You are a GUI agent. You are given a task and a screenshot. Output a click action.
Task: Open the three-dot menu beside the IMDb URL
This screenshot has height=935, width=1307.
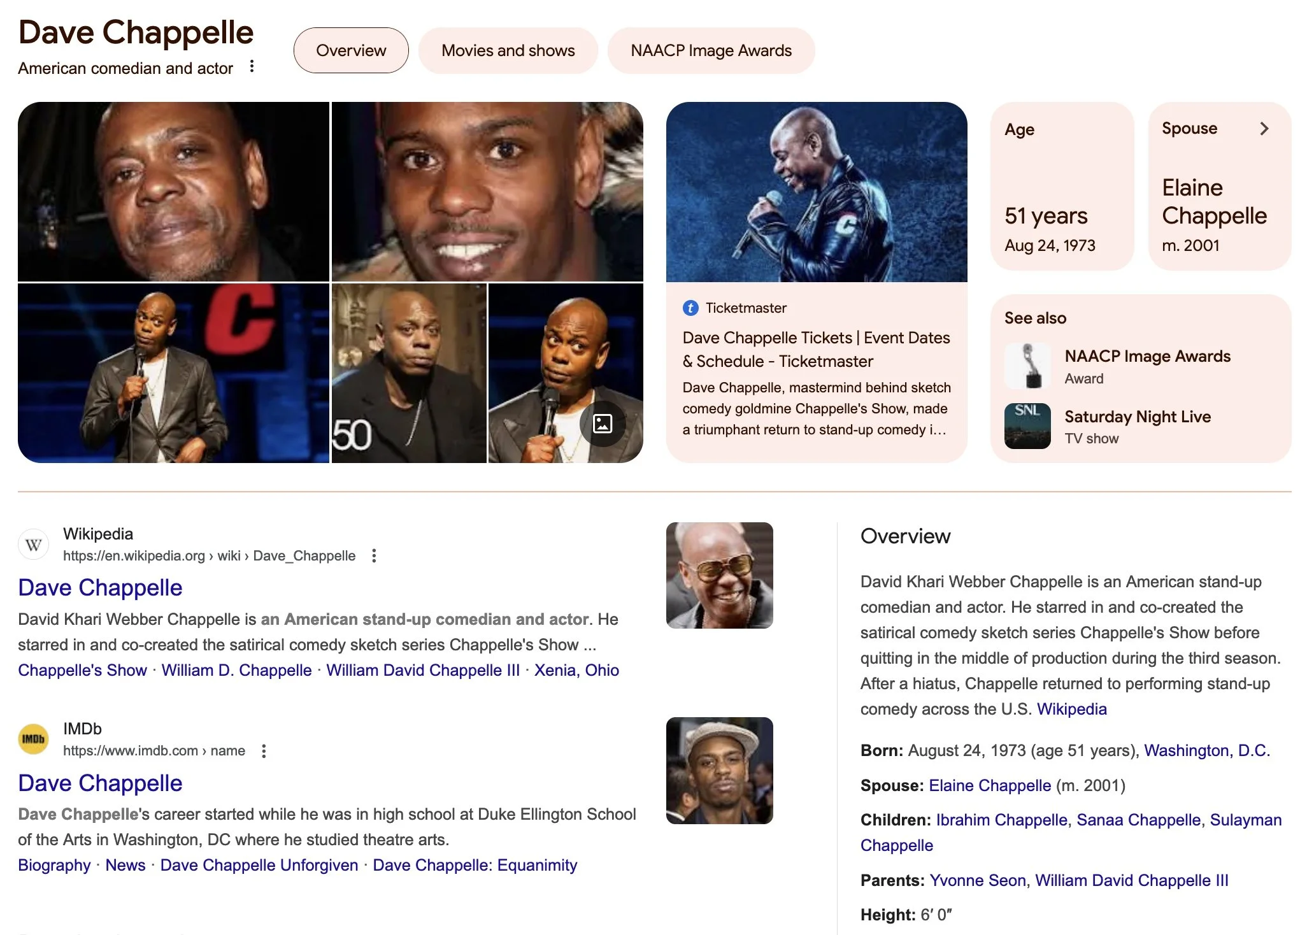[264, 751]
